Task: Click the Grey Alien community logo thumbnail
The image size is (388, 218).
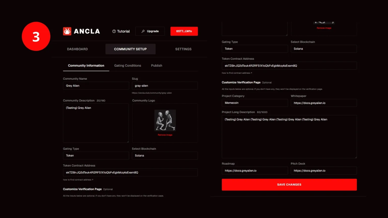Action: [x=165, y=120]
